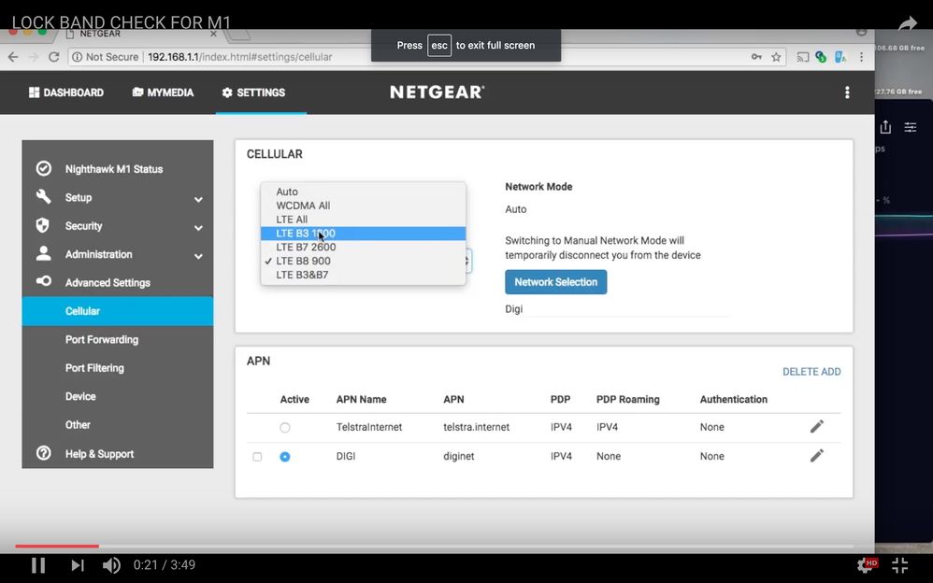933x583 pixels.
Task: Click the Digi network name text
Action: [514, 308]
